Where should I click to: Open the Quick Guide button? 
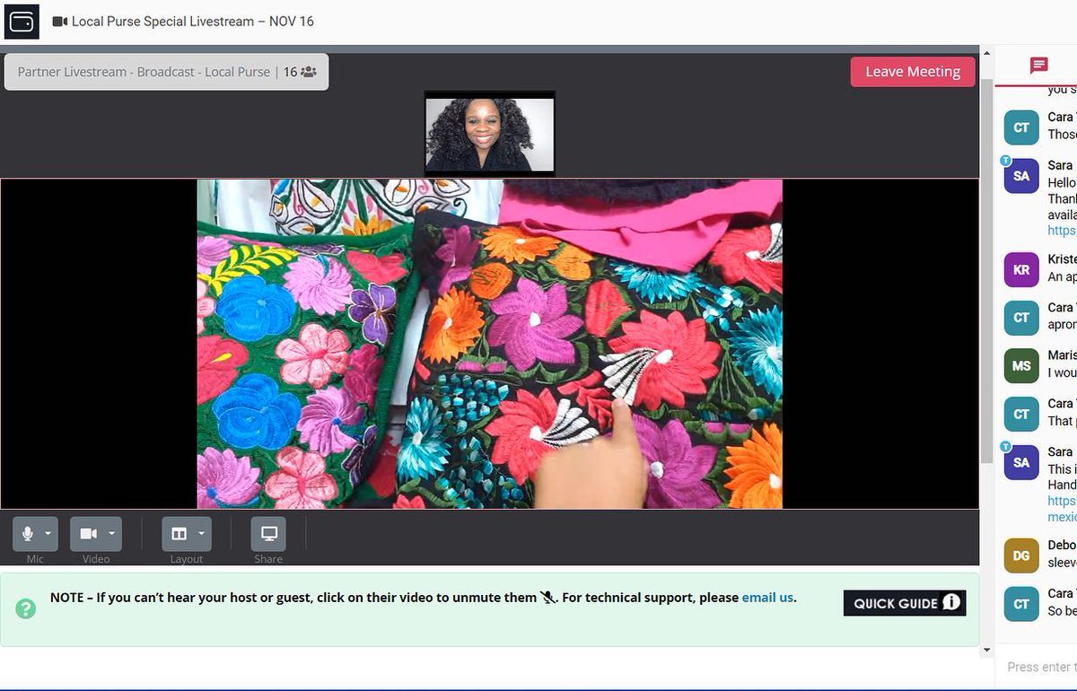click(905, 603)
